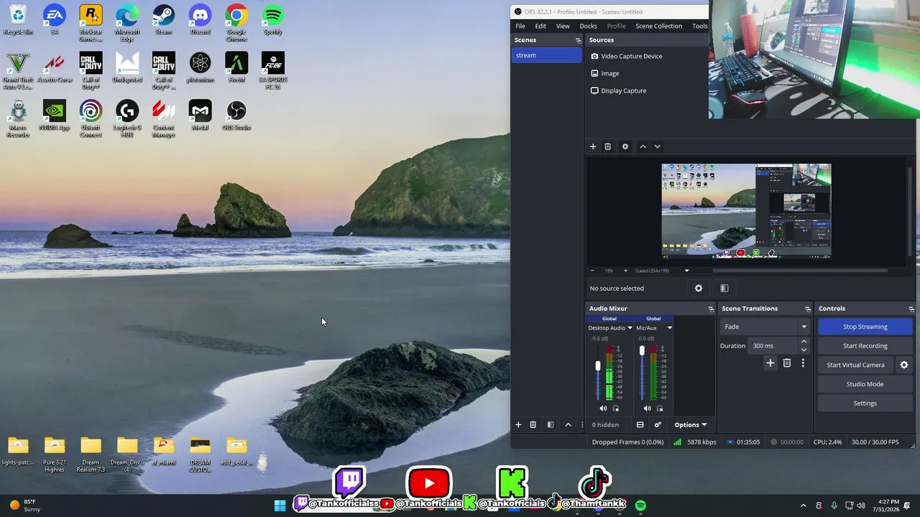Open Edit menu in OBS
920x517 pixels.
pyautogui.click(x=540, y=26)
